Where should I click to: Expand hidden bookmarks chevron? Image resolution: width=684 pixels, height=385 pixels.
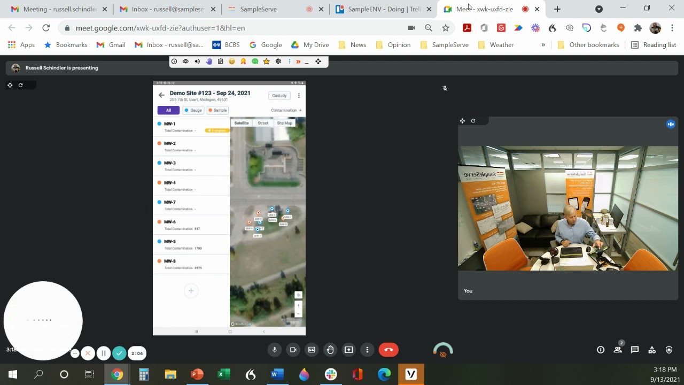pos(543,45)
